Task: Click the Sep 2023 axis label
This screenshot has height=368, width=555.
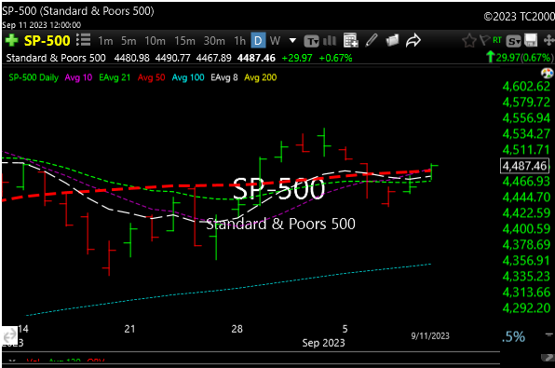Action: [x=323, y=343]
